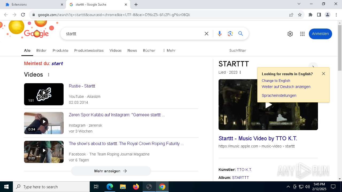Open the tab search dropdown chevron

click(x=299, y=4)
